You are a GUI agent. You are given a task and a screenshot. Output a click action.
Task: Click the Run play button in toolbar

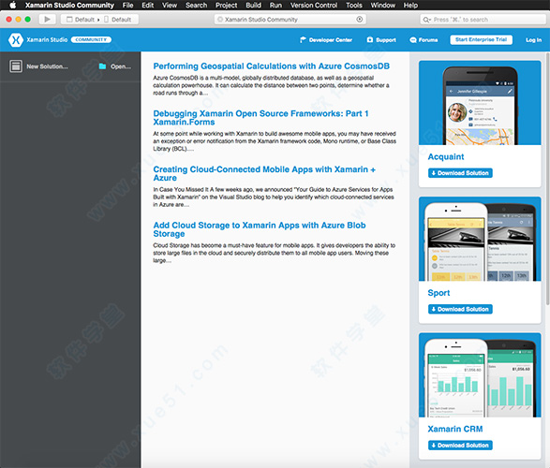47,20
